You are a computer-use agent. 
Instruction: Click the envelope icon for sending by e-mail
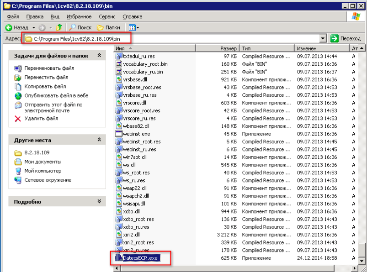pyautogui.click(x=18, y=105)
